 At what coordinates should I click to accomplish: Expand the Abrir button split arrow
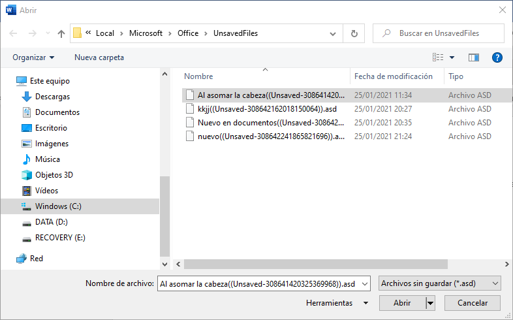coord(430,303)
